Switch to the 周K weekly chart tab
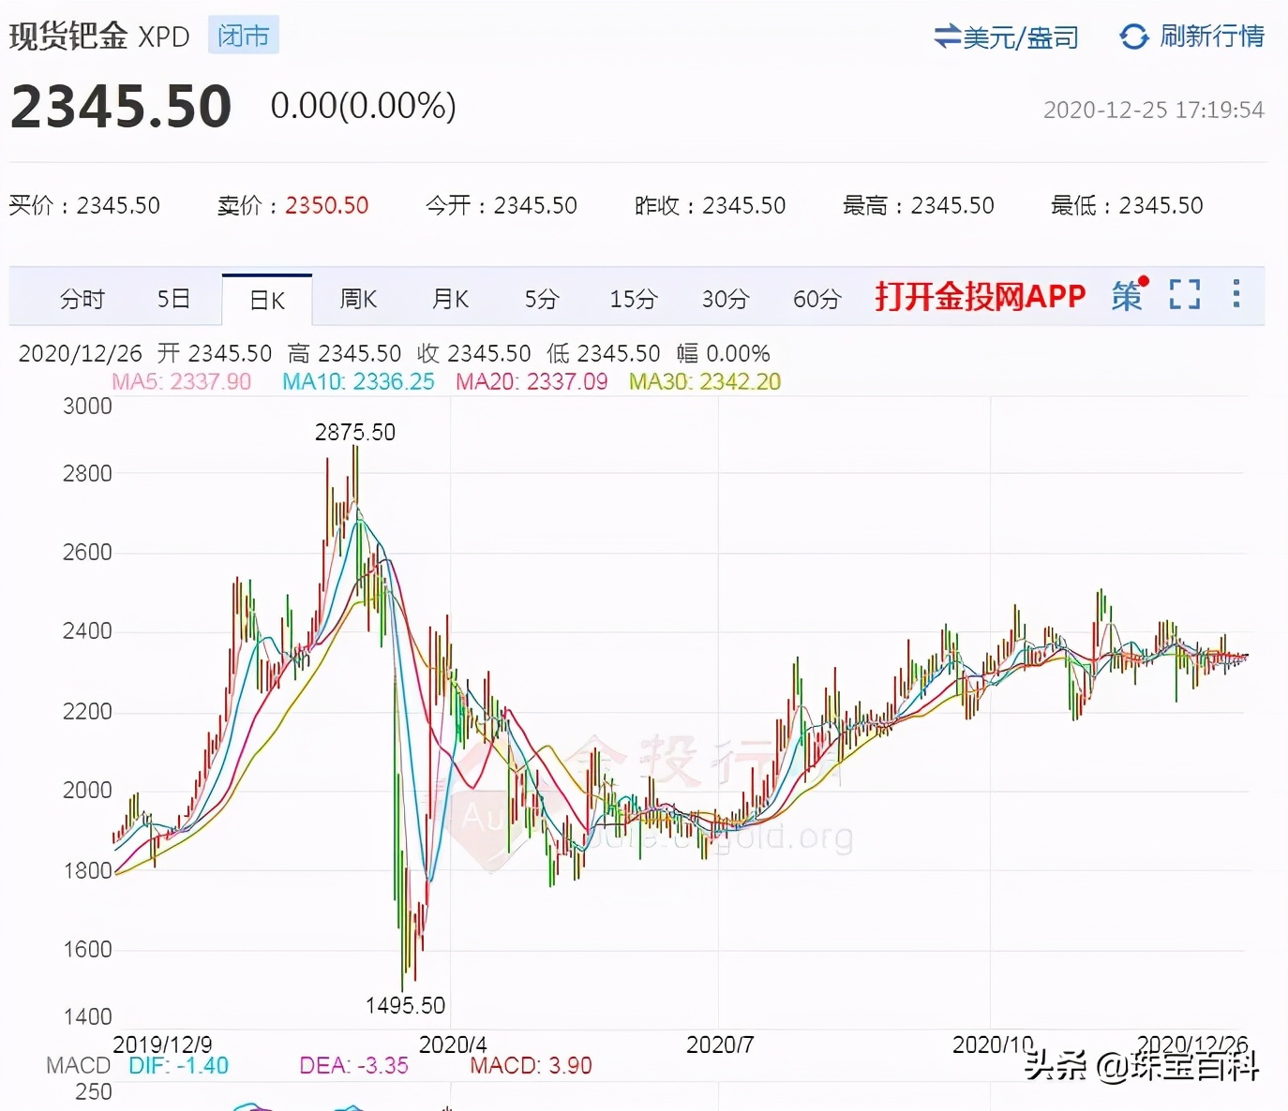 coord(358,298)
